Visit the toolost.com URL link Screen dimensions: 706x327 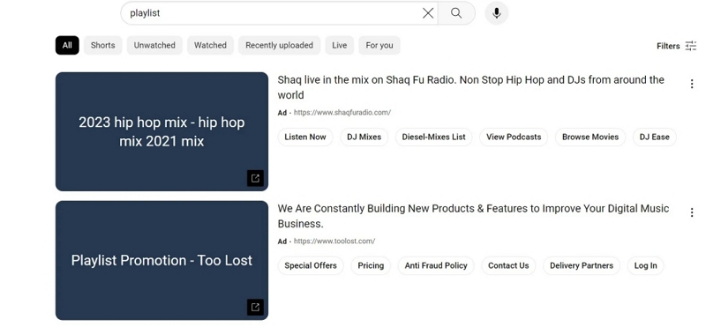point(334,242)
